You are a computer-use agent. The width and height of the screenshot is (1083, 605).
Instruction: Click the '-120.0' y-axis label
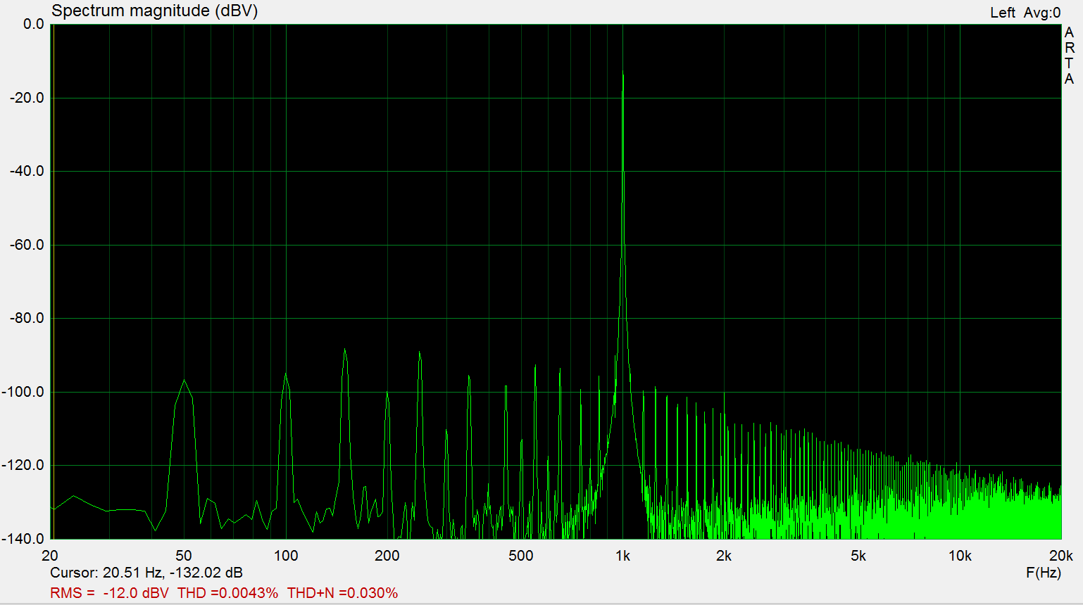[23, 465]
